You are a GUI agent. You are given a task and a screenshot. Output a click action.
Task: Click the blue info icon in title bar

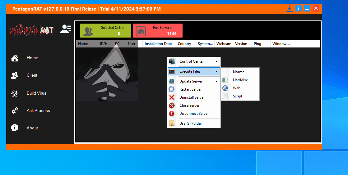pyautogui.click(x=298, y=8)
